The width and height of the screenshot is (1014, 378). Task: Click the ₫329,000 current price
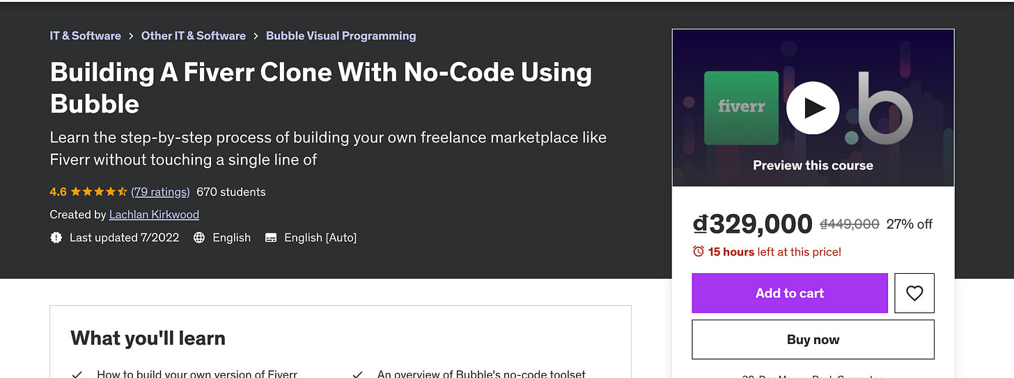[x=753, y=224]
